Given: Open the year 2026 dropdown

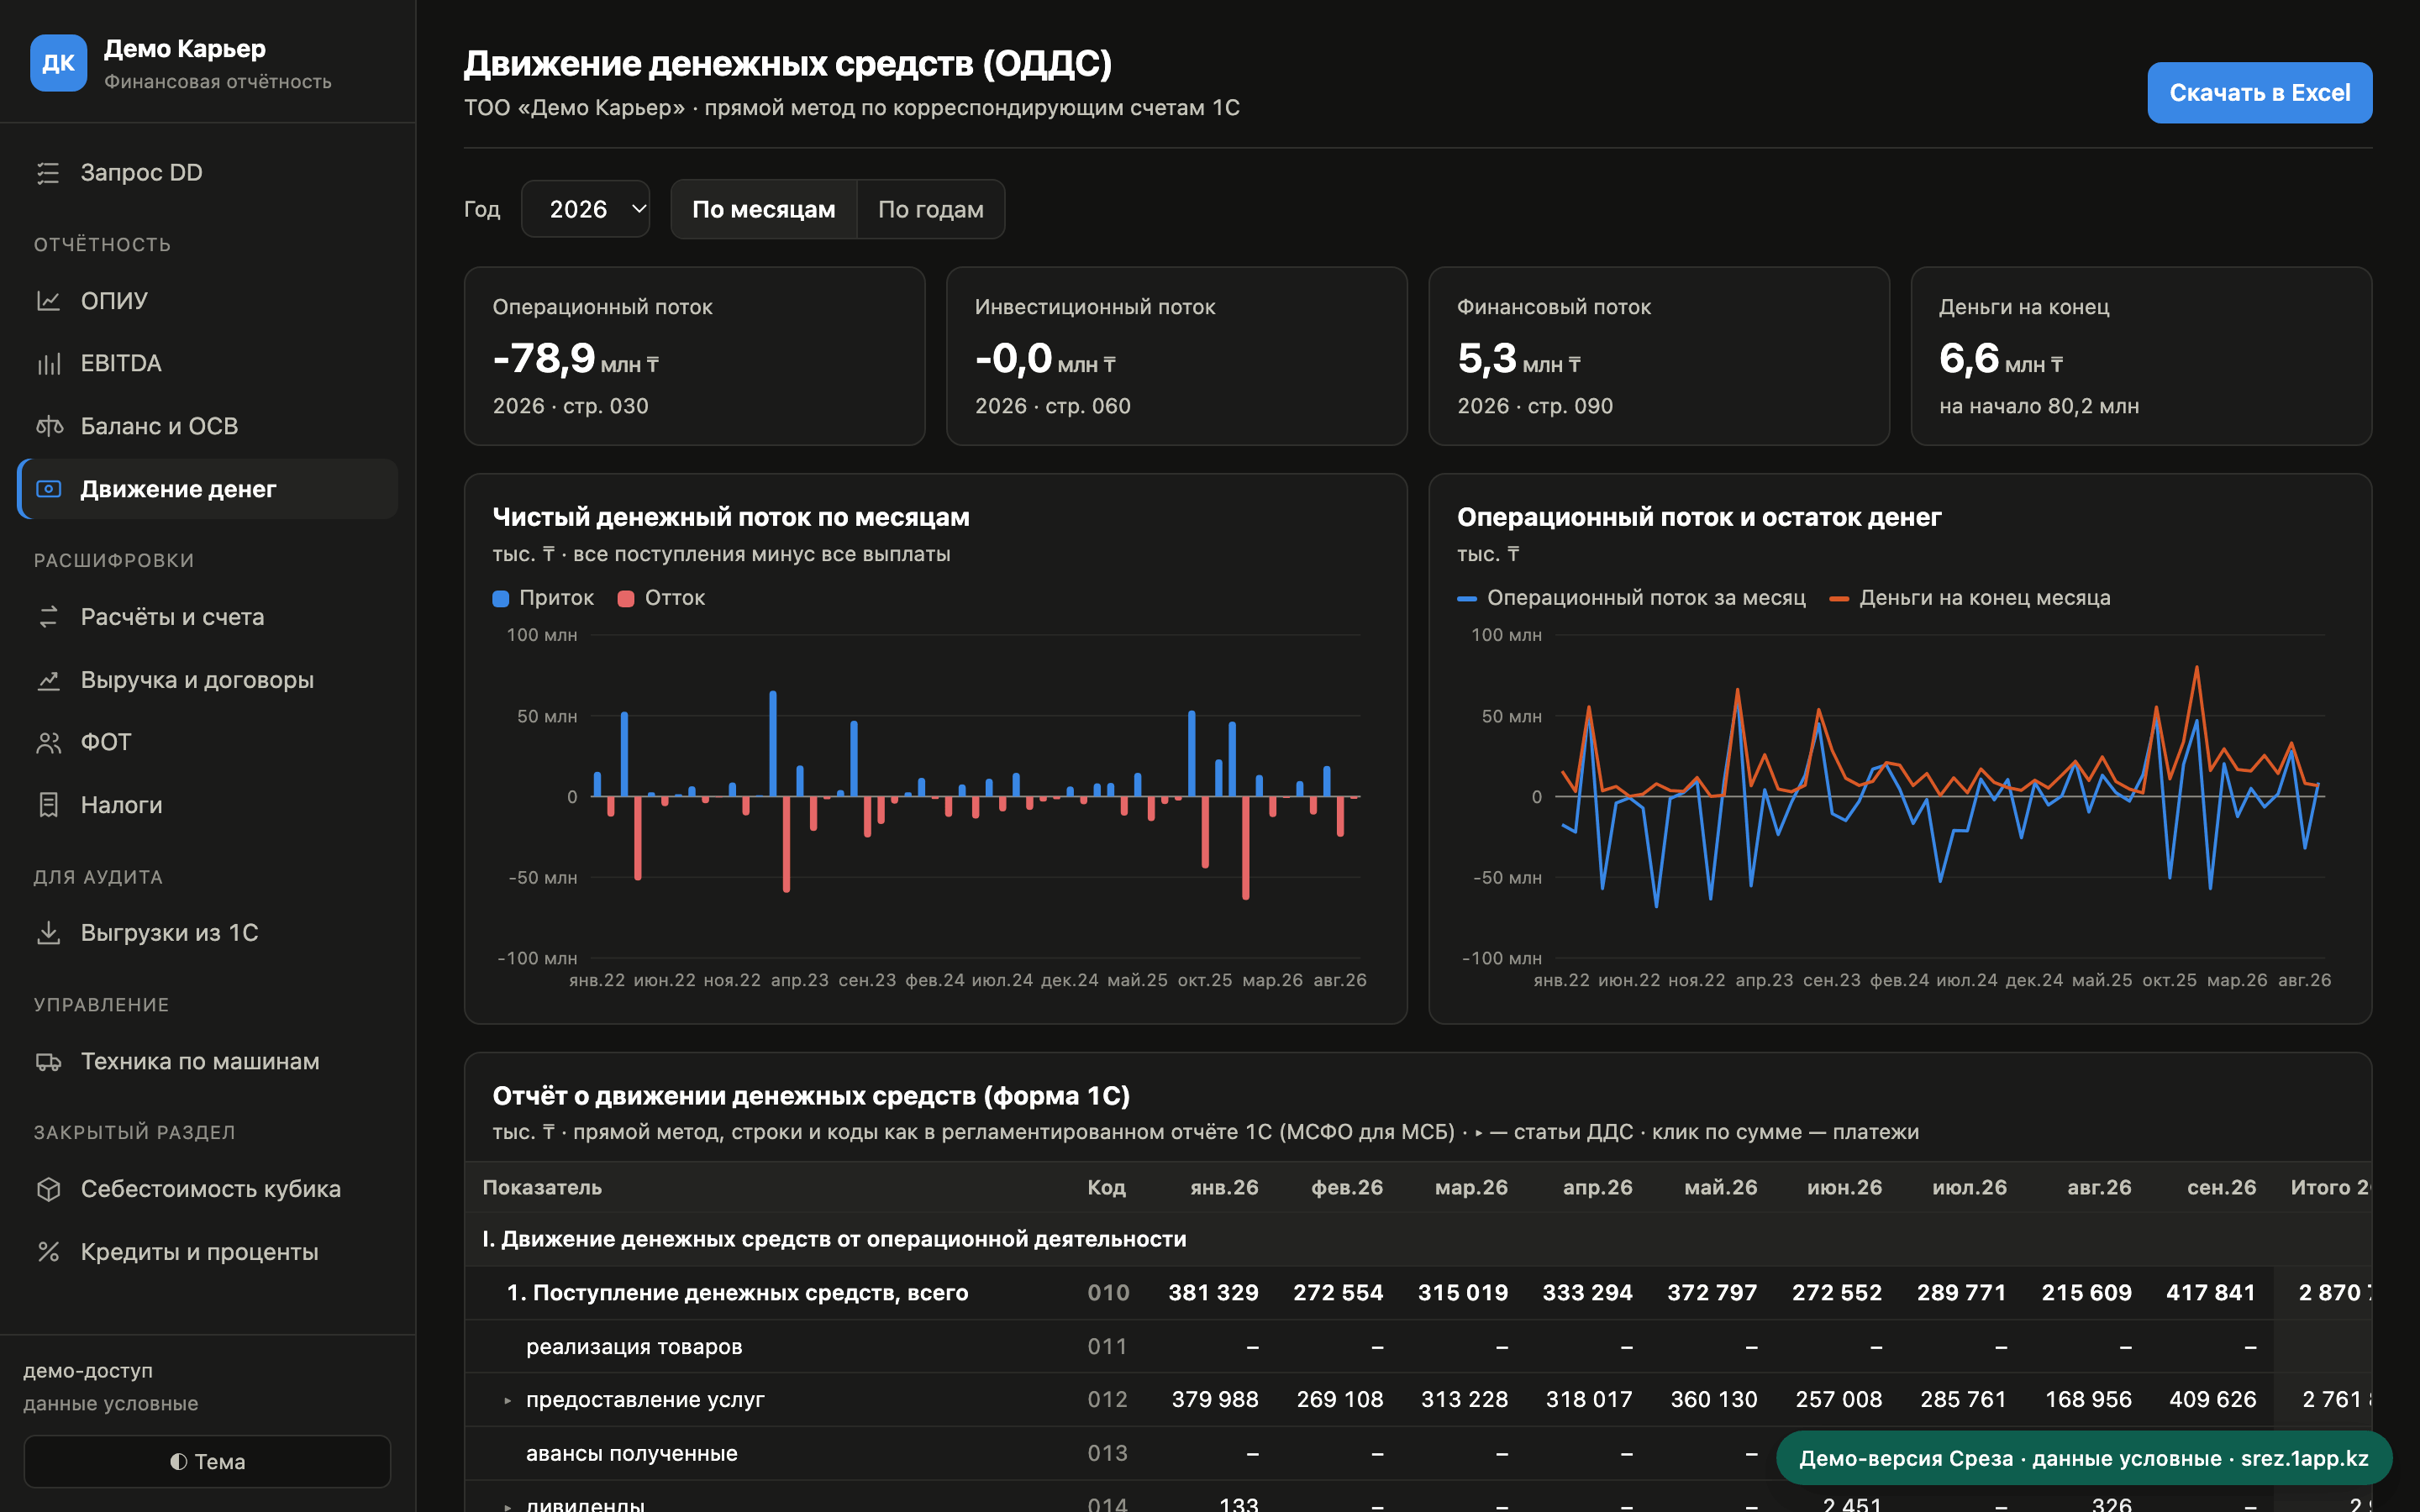Looking at the screenshot, I should (x=586, y=209).
